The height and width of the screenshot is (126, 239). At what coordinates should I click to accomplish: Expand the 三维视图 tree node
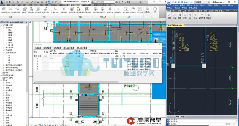coord(4,50)
